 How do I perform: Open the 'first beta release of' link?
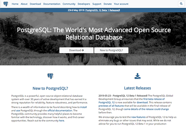click(154, 99)
